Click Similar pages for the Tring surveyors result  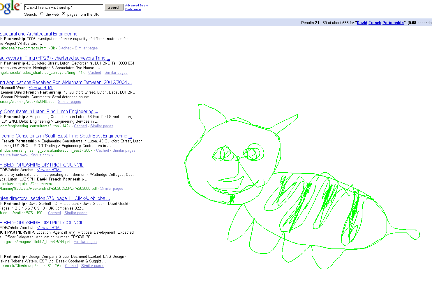[116, 72]
